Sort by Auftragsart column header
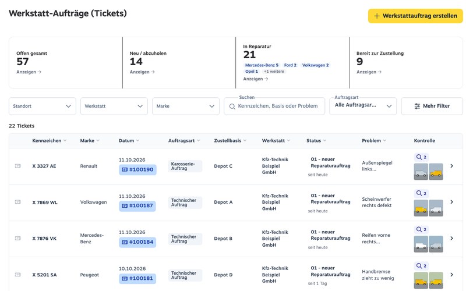Image resolution: width=466 pixels, height=291 pixels. [184, 140]
